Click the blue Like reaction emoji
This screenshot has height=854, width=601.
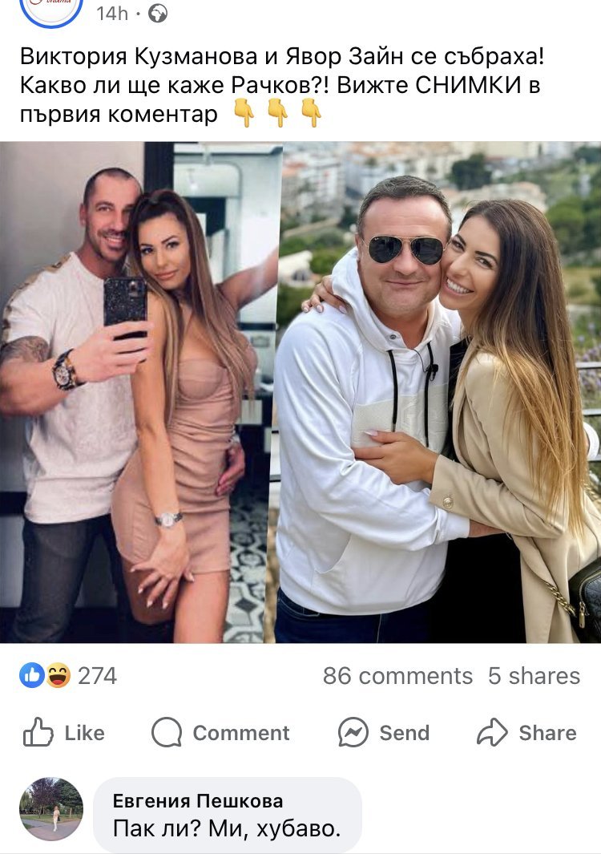click(x=32, y=676)
